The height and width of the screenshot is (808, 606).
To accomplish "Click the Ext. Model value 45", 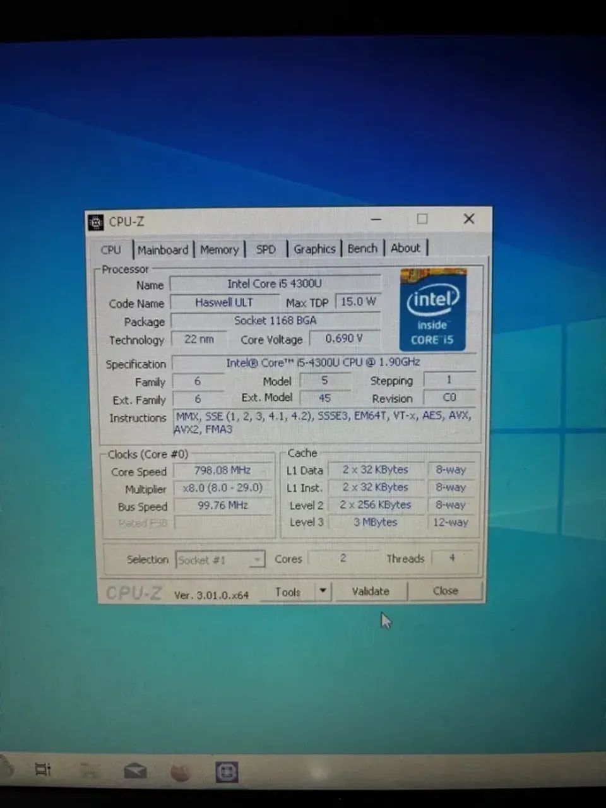I will click(x=324, y=398).
